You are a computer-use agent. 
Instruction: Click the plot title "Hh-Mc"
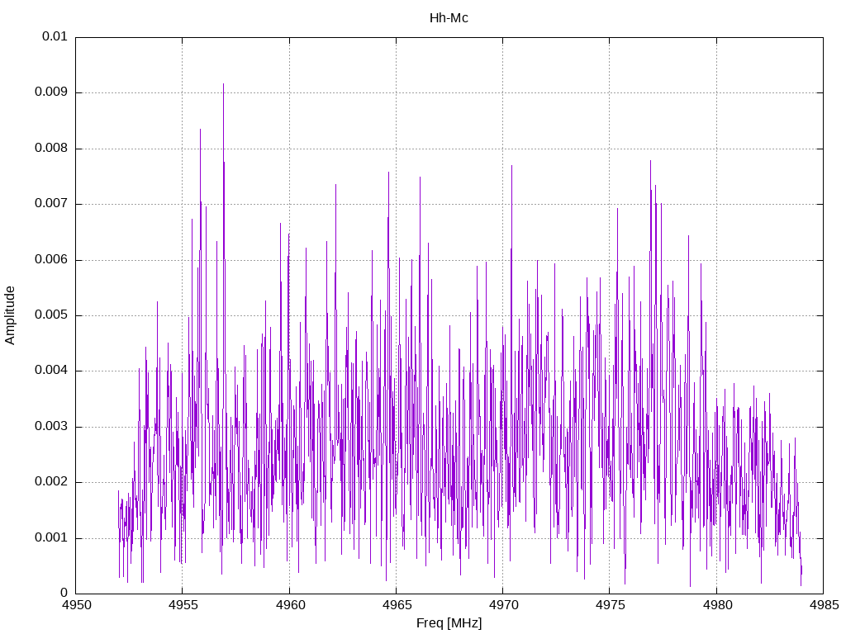pos(449,18)
